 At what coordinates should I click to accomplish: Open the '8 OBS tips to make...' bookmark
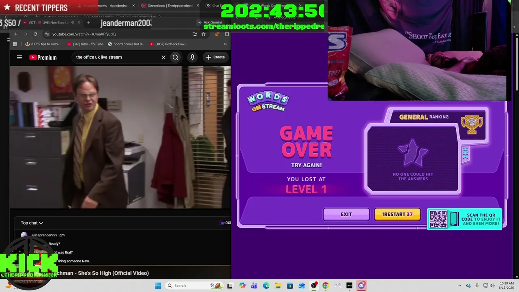(x=43, y=44)
